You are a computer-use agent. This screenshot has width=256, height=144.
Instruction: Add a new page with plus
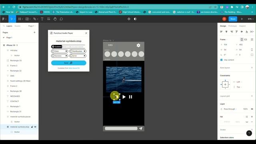click(x=34, y=32)
